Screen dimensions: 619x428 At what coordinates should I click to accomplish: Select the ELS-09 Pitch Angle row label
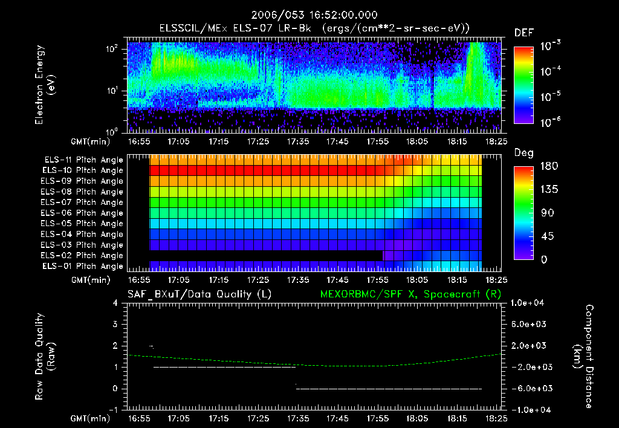(x=82, y=181)
